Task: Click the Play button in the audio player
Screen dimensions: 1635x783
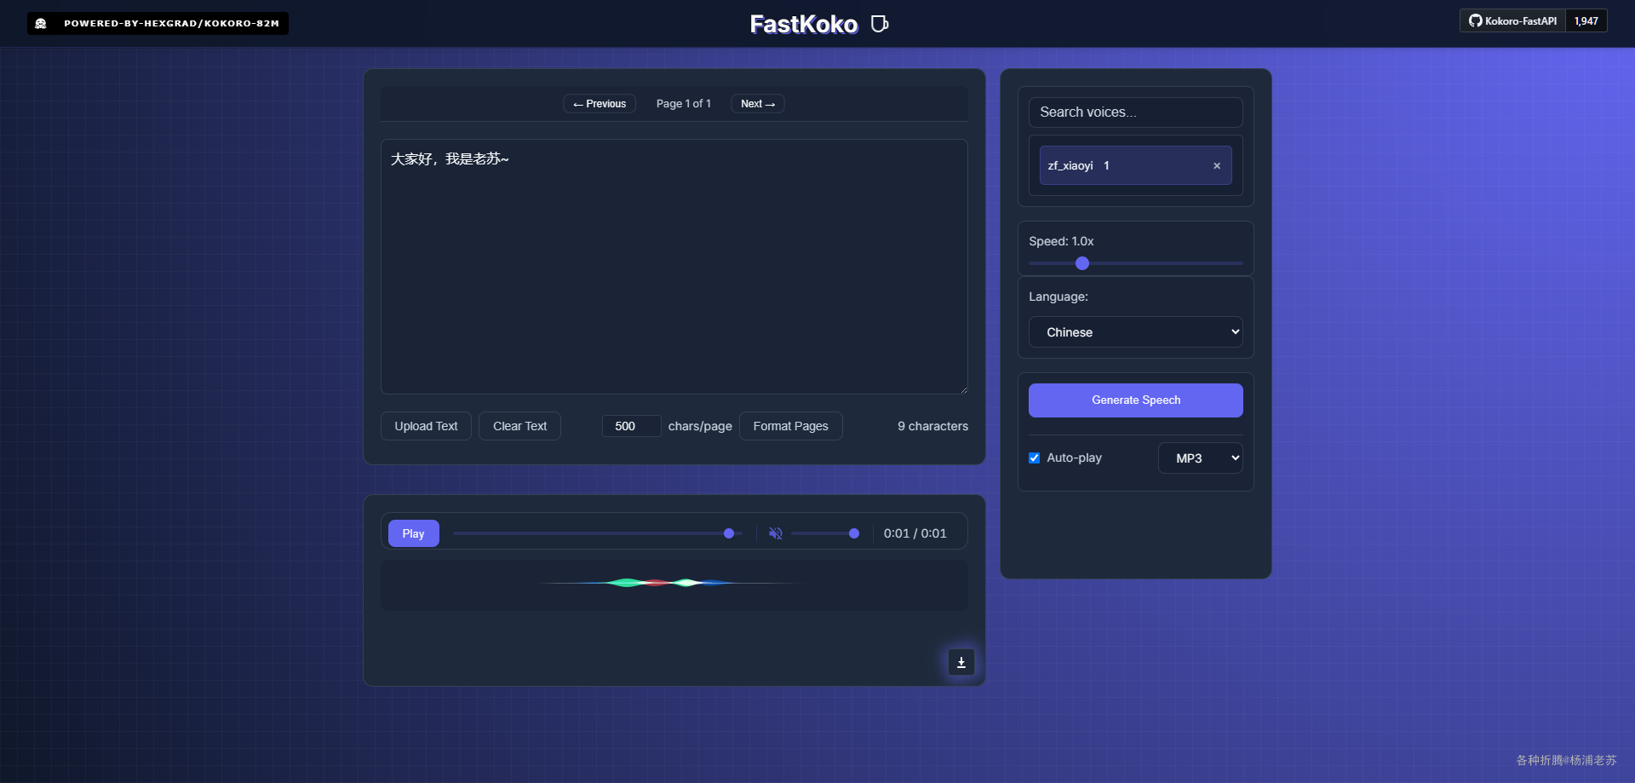Action: click(413, 533)
